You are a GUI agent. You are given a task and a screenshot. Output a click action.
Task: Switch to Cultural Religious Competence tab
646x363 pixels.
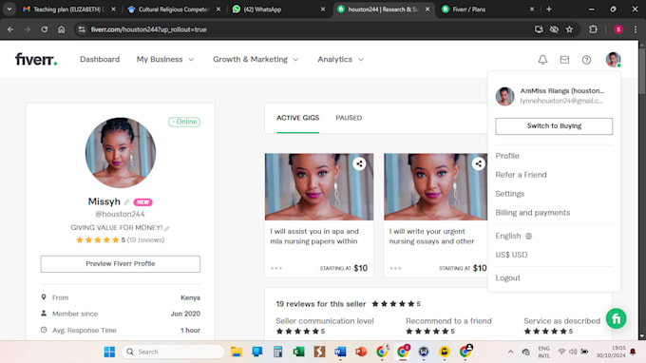click(174, 10)
